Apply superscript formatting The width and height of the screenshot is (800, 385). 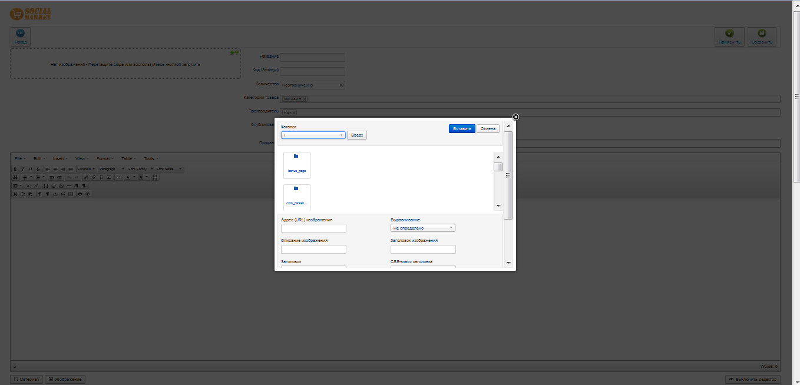click(36, 186)
